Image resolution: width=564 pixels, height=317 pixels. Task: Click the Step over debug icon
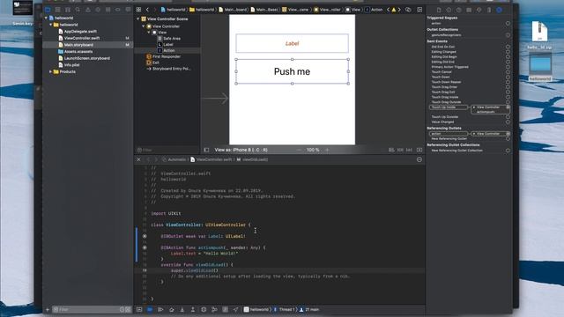click(x=172, y=309)
